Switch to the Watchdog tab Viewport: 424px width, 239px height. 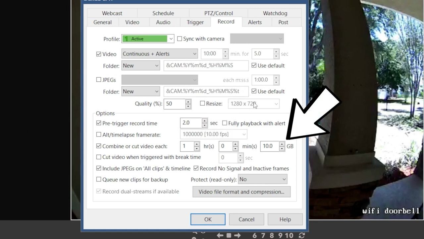(275, 13)
